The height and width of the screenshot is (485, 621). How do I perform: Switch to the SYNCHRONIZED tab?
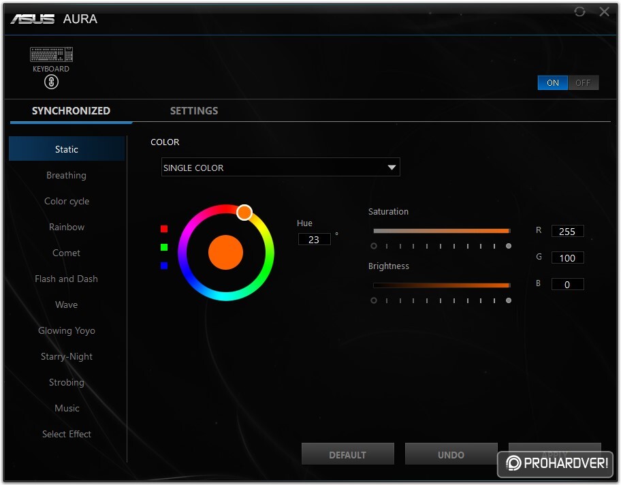click(x=71, y=111)
